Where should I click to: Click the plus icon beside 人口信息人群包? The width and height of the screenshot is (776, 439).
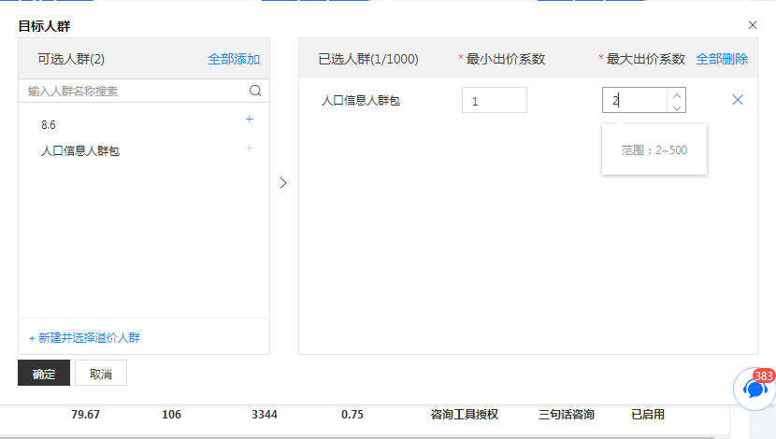pos(250,148)
